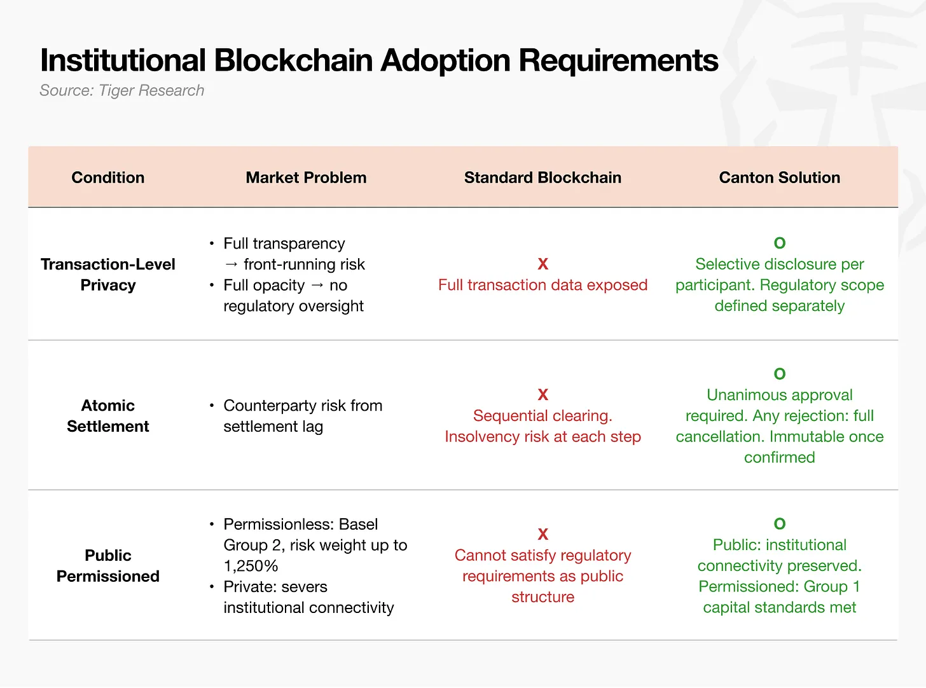Click 'Counterparty risk from settlement lag' bullet
926x688 pixels.
pos(296,416)
